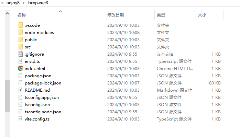Click the JSON 源文件 type of package.json
The width and height of the screenshot is (240, 137).
tap(169, 76)
